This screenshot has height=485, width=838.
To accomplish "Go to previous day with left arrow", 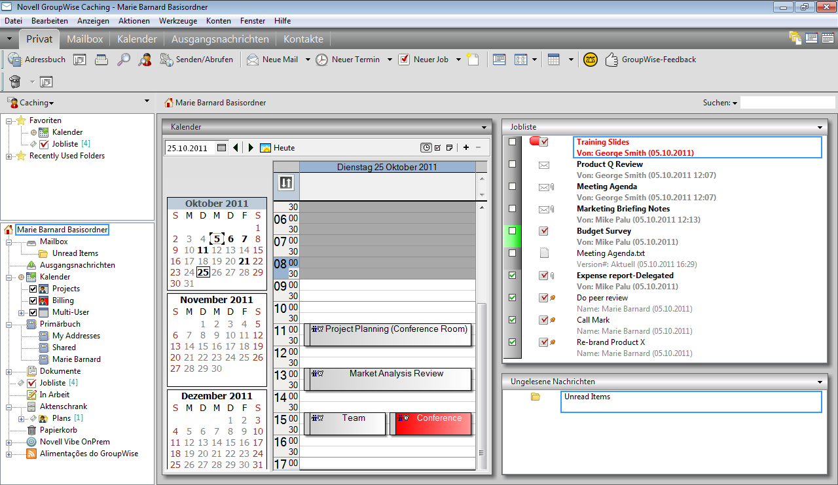I will click(x=236, y=148).
